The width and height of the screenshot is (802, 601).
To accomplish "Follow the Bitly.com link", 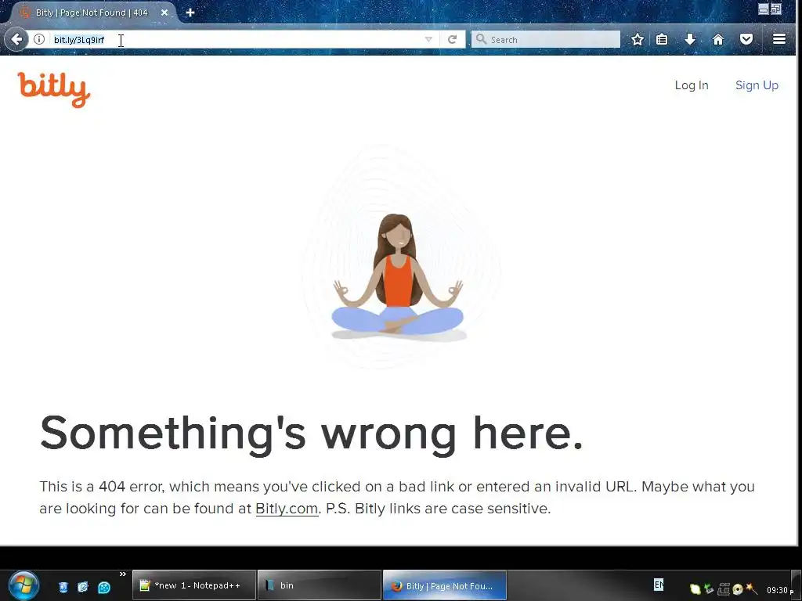I will pyautogui.click(x=287, y=509).
